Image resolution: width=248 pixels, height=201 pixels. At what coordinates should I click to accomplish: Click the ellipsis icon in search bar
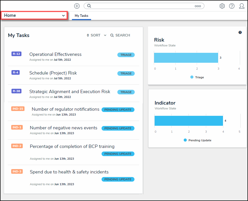coord(198,6)
